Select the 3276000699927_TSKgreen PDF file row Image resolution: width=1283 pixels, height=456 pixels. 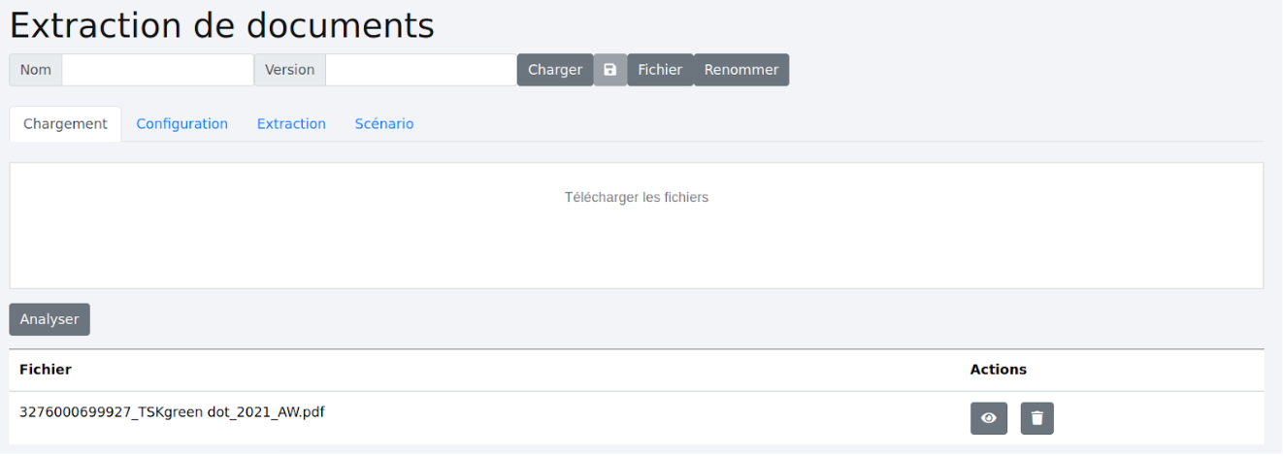(172, 412)
